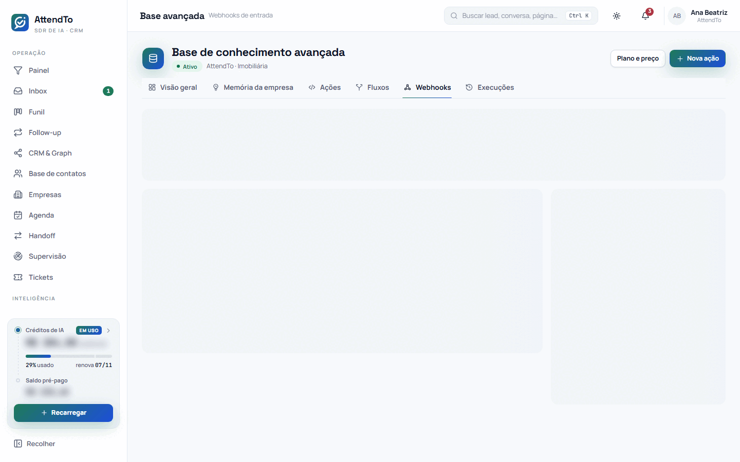Collapse sidebar with Recolher
Screen dimensions: 740x462
(34, 444)
